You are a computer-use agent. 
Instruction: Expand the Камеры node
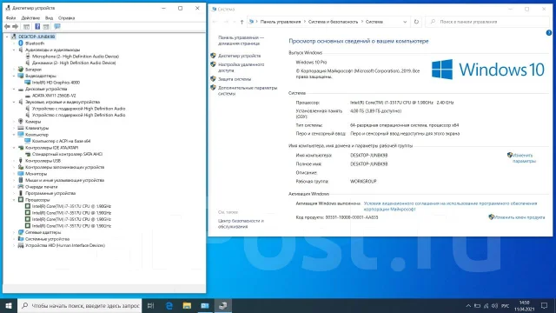point(14,122)
